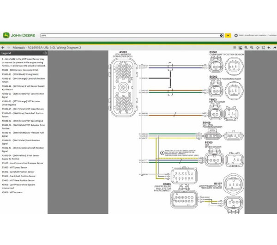
Task: Open the list view icon in toolbar
Action: pos(234,47)
